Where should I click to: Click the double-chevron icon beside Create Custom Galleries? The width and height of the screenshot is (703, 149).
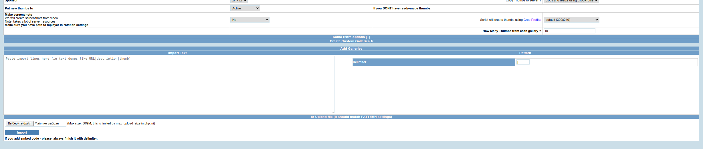pos(372,41)
